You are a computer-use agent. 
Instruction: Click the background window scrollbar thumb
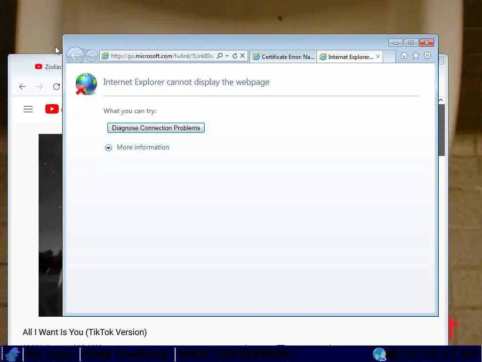(442, 130)
